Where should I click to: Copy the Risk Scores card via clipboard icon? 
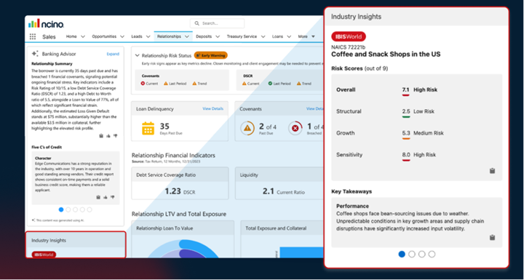click(492, 171)
